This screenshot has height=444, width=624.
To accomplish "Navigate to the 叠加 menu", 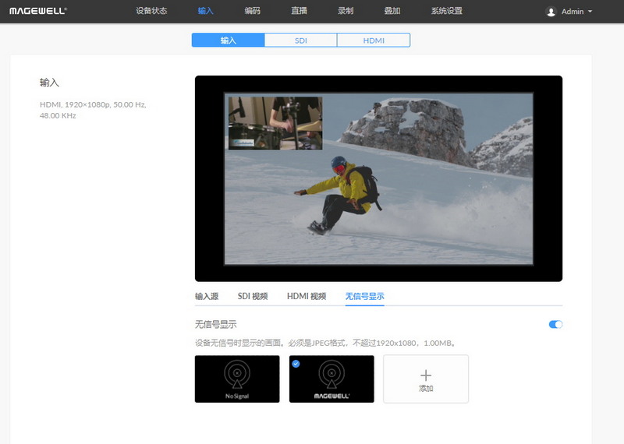I will [392, 12].
